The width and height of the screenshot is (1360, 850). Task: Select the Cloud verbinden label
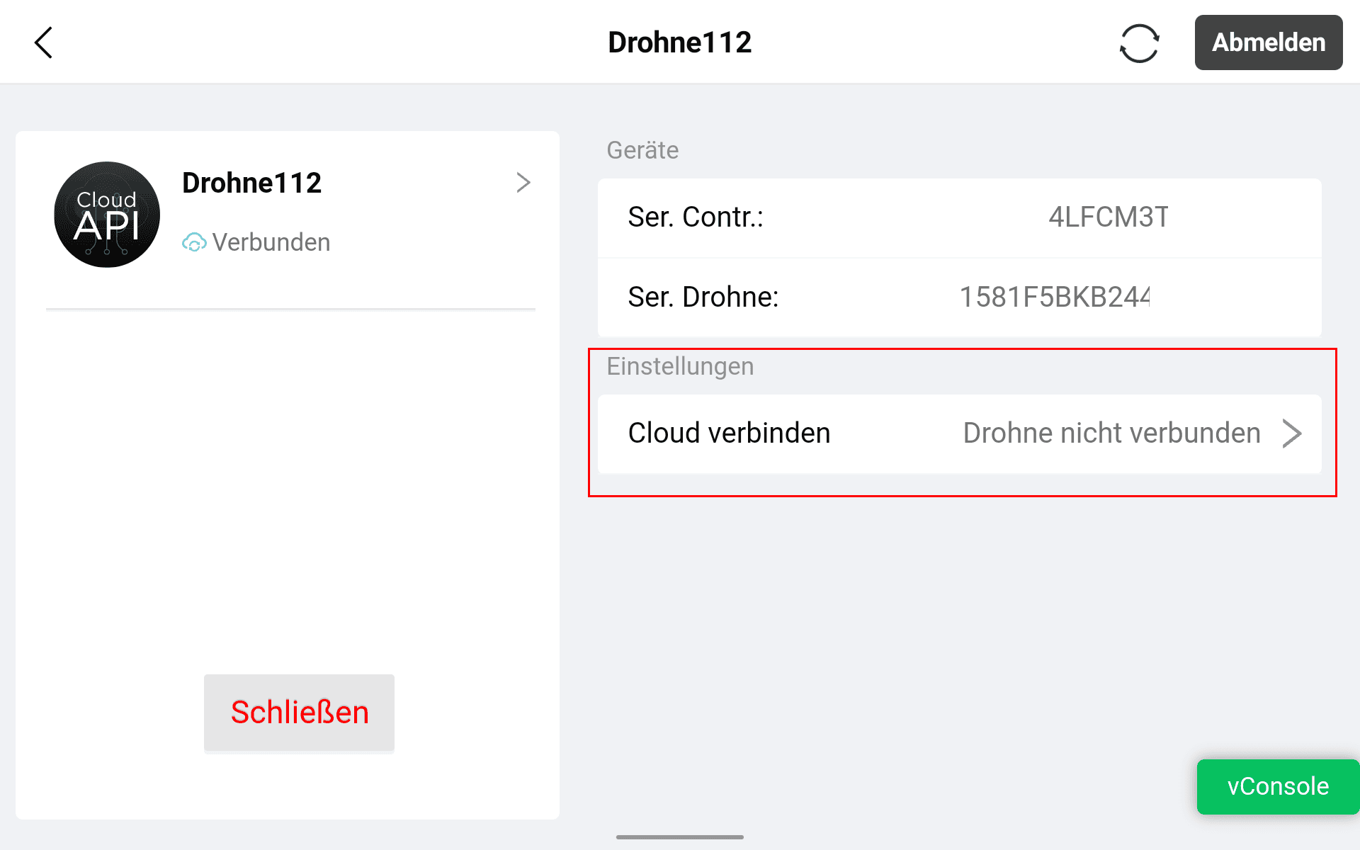point(729,433)
